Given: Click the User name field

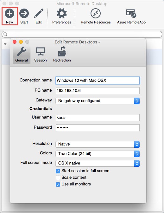Looking at the screenshot, I should pos(98,118).
